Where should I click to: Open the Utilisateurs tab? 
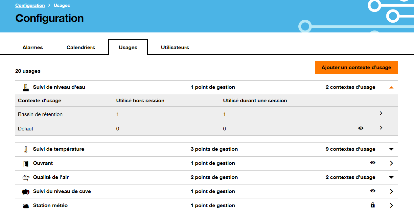pos(175,47)
